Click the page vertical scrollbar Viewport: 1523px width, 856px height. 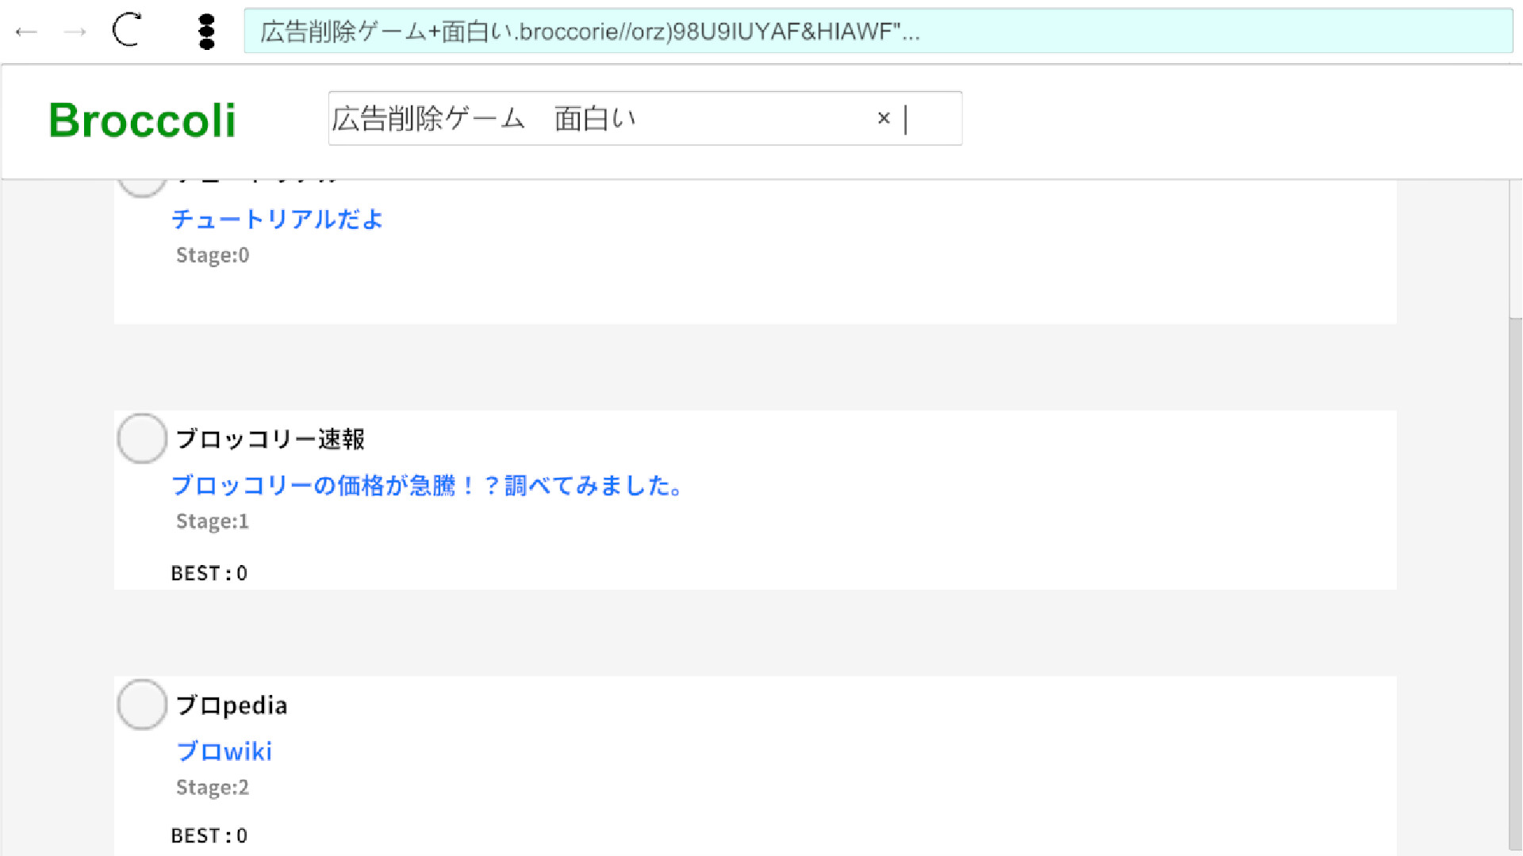pyautogui.click(x=1515, y=583)
